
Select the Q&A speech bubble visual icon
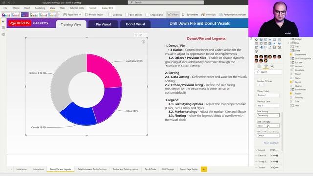266,47
